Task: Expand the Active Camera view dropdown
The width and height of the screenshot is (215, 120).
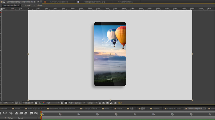Action: 76,103
